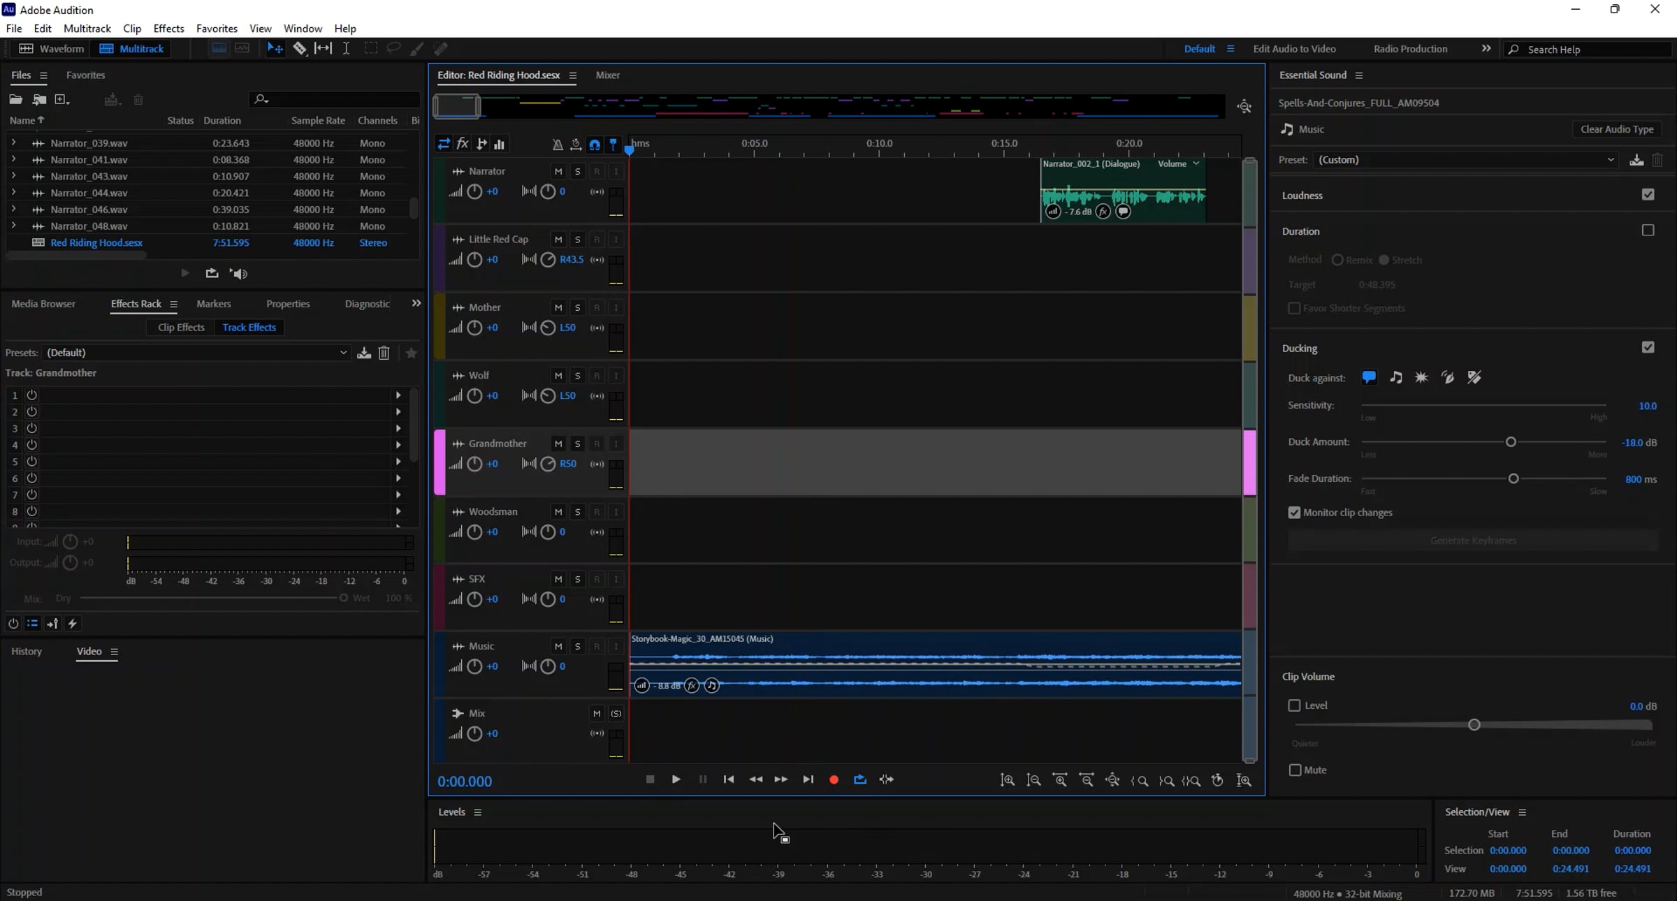Image resolution: width=1677 pixels, height=901 pixels.
Task: Duck against dialogue icon in Ducking
Action: click(x=1368, y=378)
